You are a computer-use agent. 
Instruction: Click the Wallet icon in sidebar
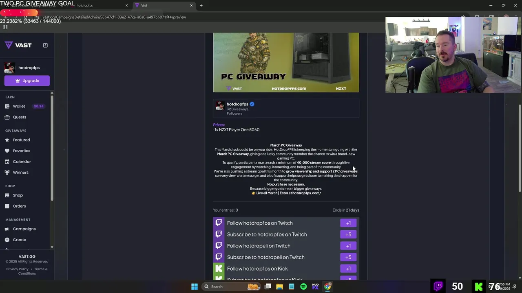tap(7, 106)
